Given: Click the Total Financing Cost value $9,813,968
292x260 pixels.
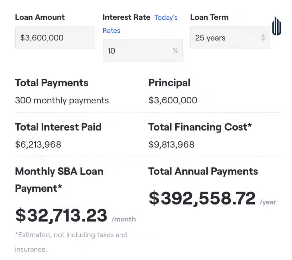Looking at the screenshot, I should 171,144.
